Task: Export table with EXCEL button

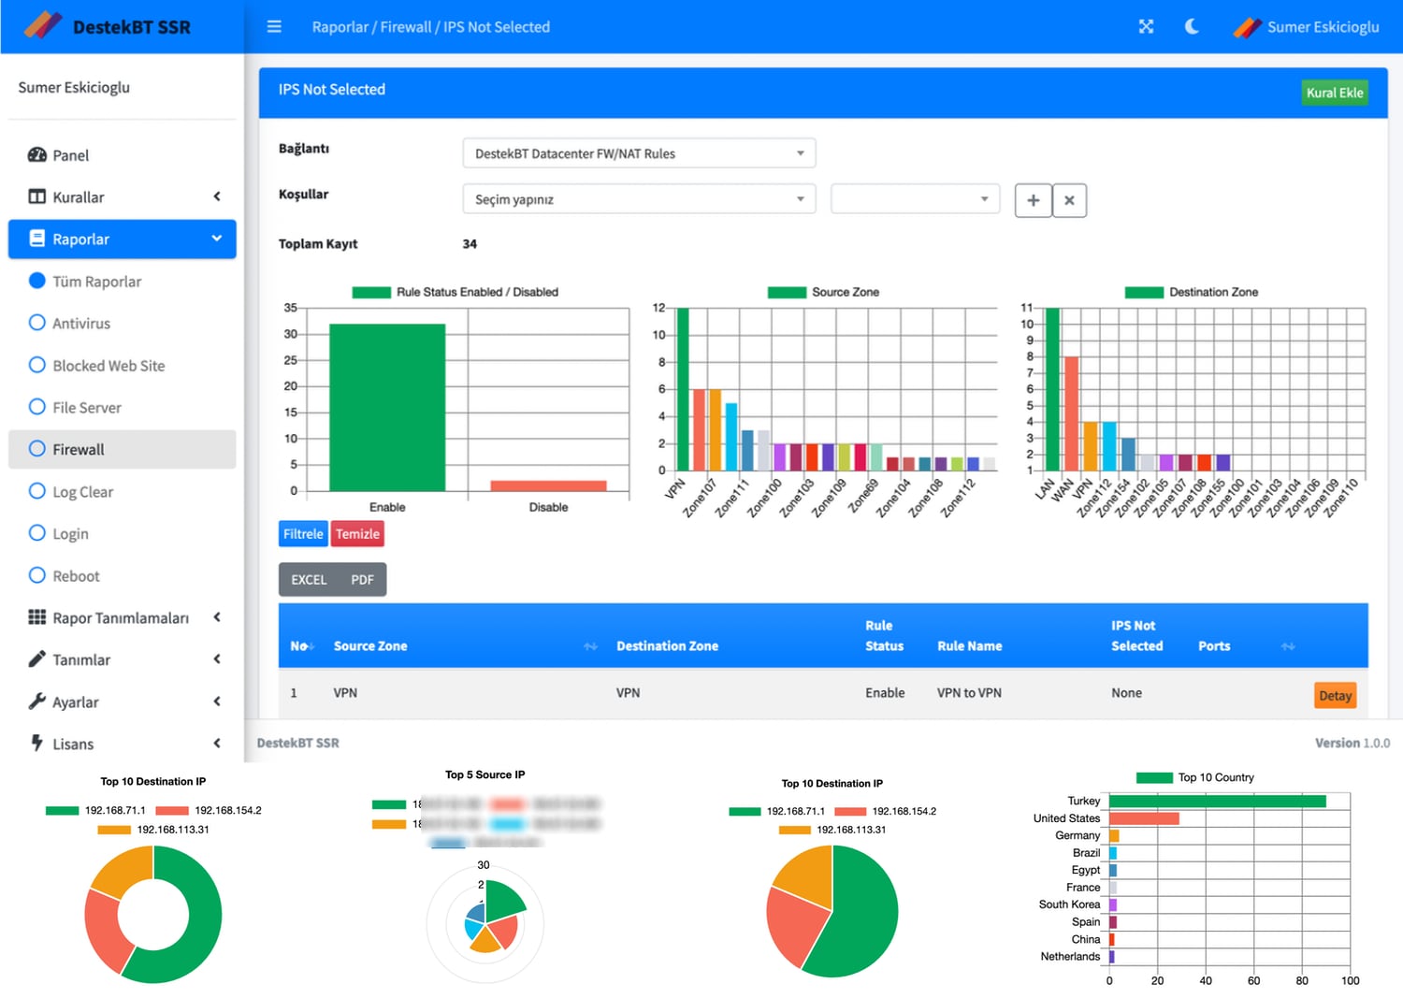Action: pyautogui.click(x=309, y=580)
